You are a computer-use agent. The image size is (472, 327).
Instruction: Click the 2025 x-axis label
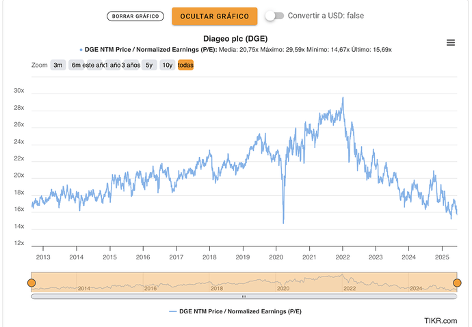pos(442,257)
